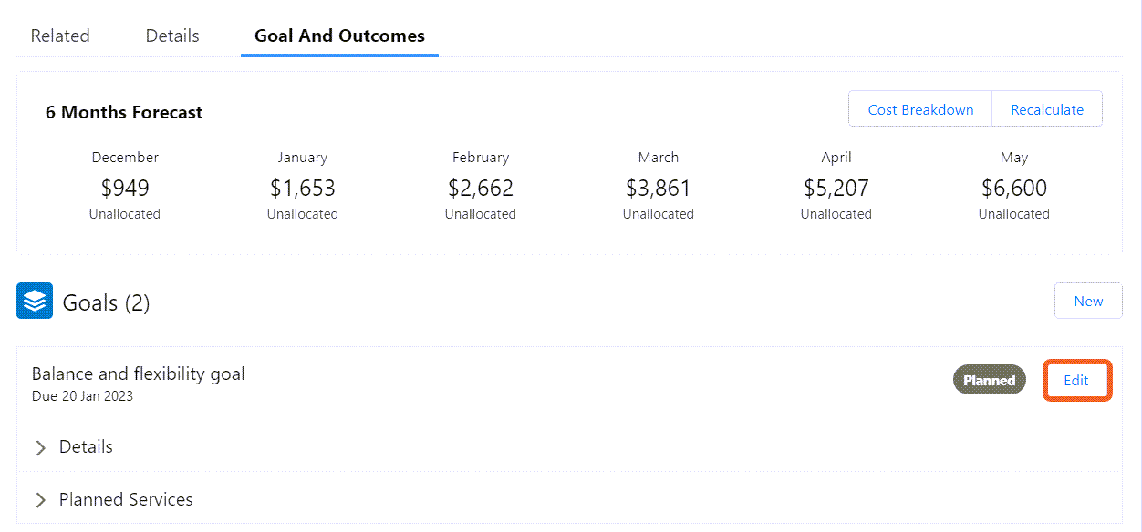Expand the Planned Services chevron
This screenshot has height=532, width=1142.
(40, 500)
